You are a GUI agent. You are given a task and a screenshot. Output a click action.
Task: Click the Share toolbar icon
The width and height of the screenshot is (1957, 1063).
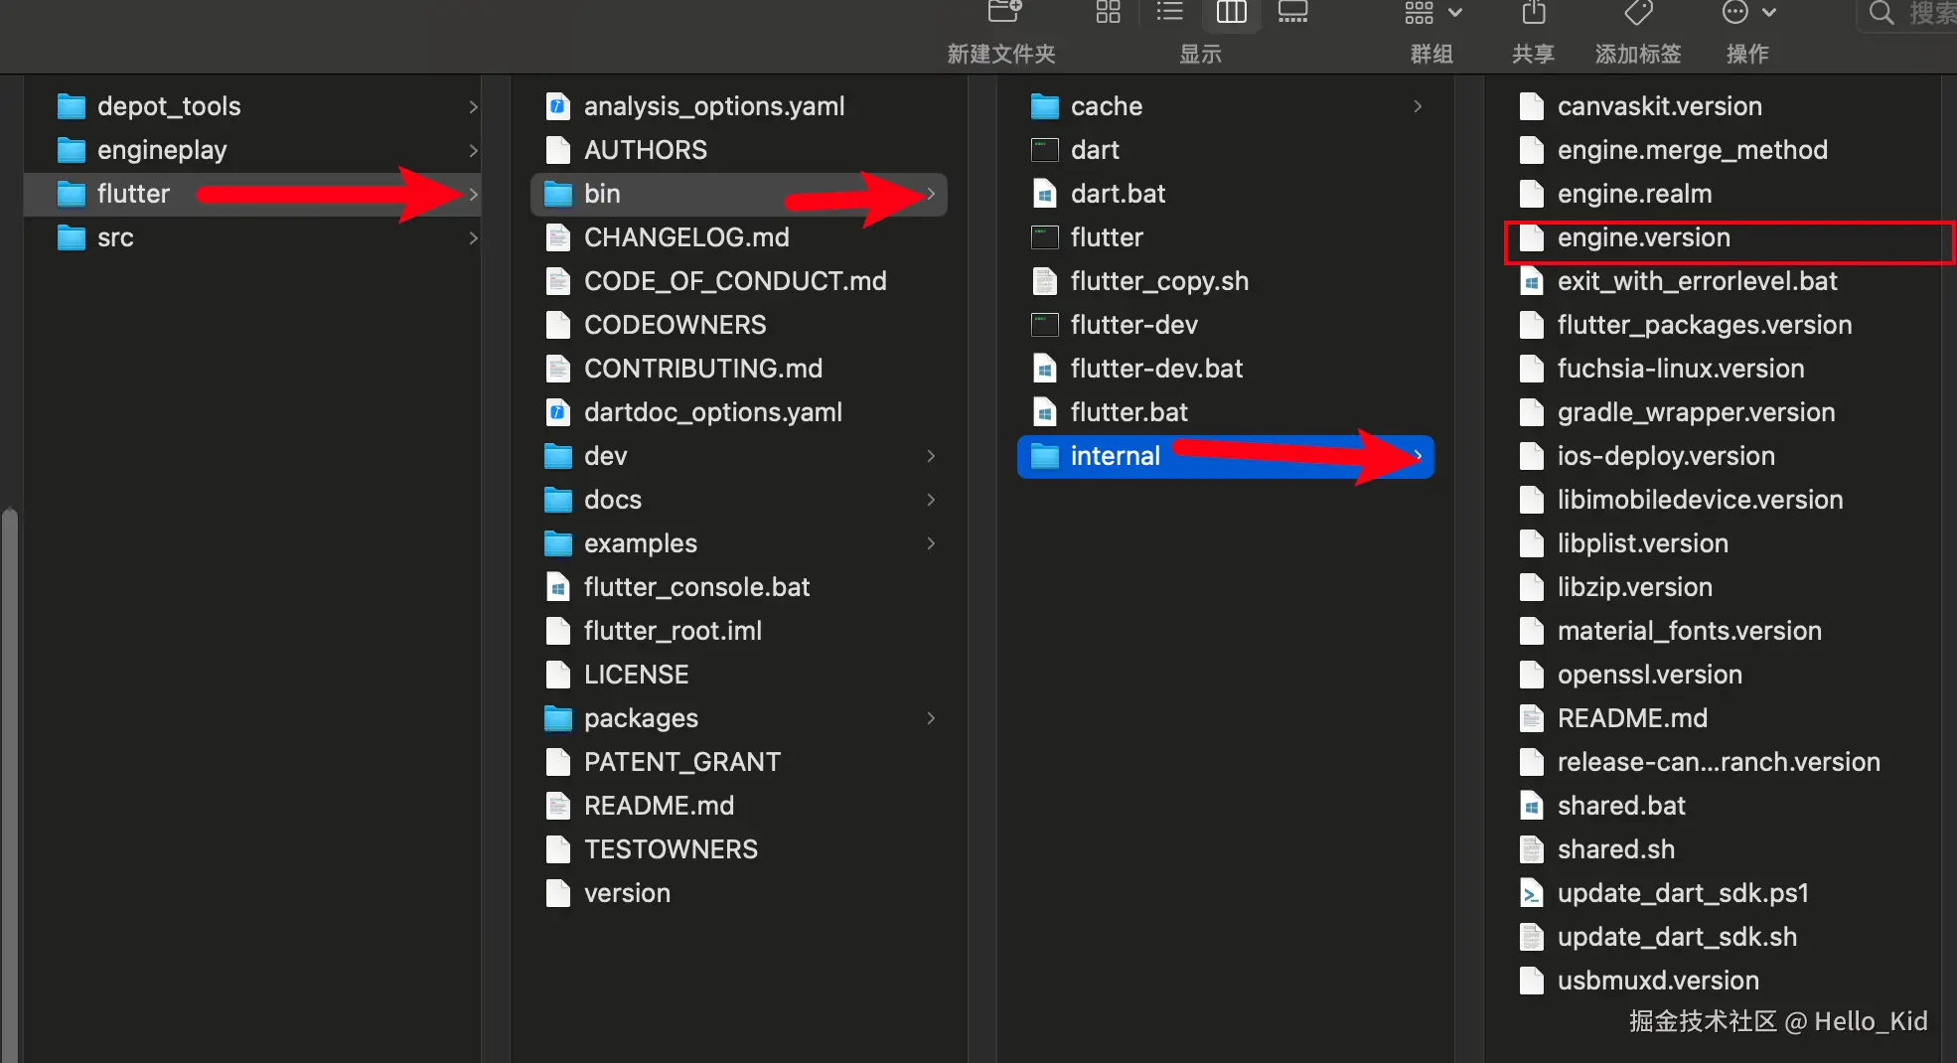point(1534,12)
